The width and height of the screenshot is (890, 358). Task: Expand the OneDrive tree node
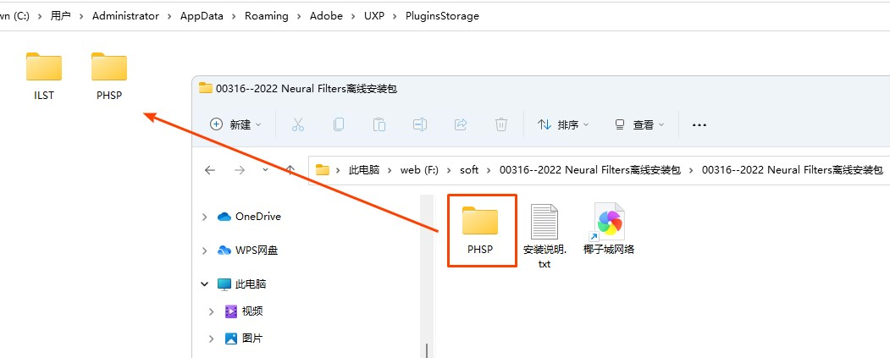(x=205, y=217)
